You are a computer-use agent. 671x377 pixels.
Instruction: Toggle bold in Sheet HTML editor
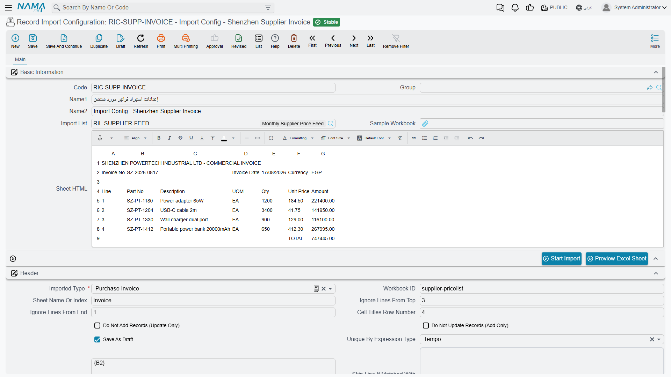tap(159, 138)
